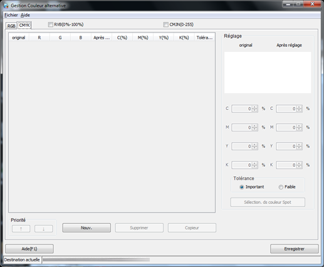The height and width of the screenshot is (267, 324).
Task: Click the Après réglage M value field
Action: [x=286, y=128]
